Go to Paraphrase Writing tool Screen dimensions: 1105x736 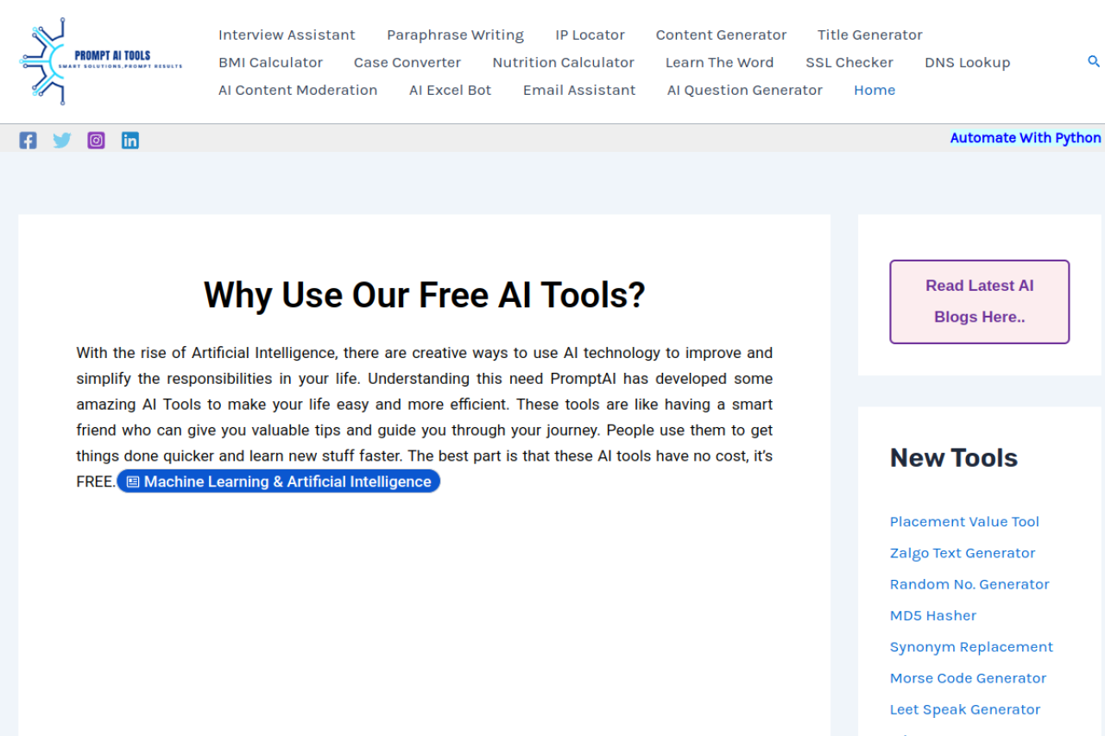(455, 35)
